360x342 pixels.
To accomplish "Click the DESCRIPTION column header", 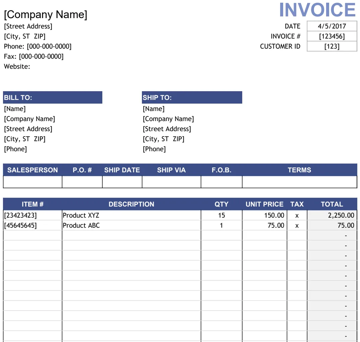I will pyautogui.click(x=132, y=204).
